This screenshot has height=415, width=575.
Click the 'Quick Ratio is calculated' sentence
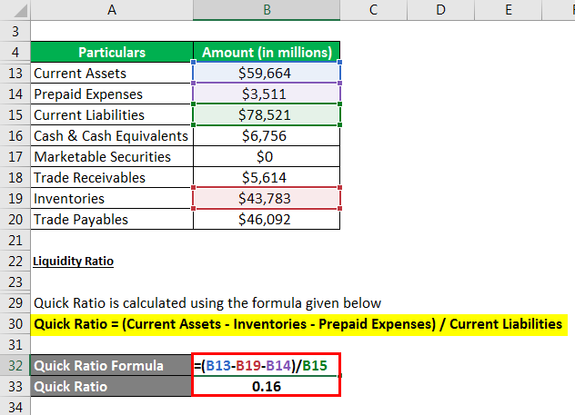207,303
